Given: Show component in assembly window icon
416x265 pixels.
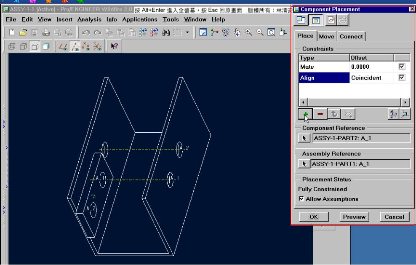Looking at the screenshot, I should coord(316,20).
